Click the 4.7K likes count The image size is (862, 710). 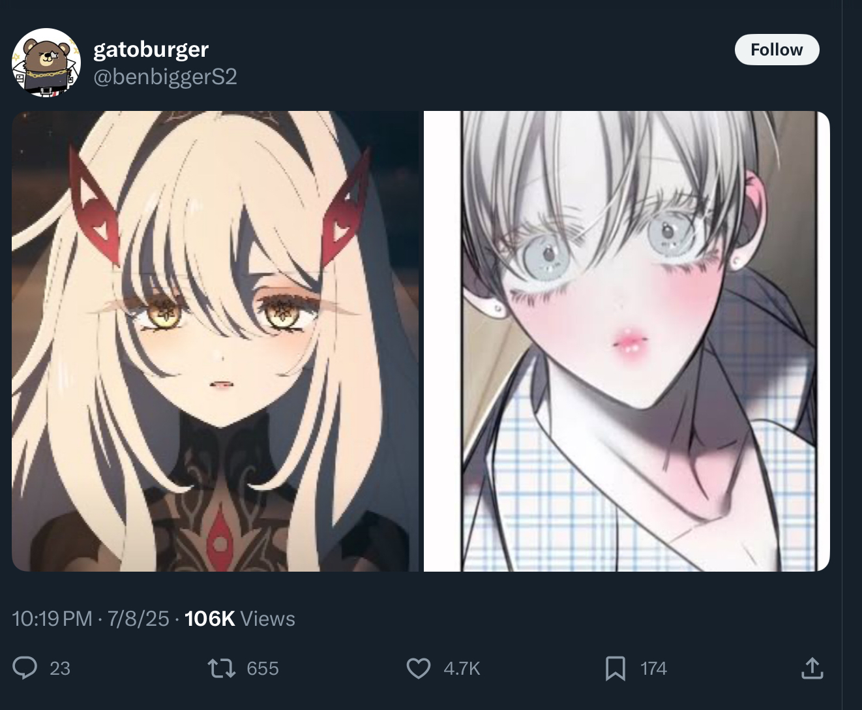(x=462, y=668)
